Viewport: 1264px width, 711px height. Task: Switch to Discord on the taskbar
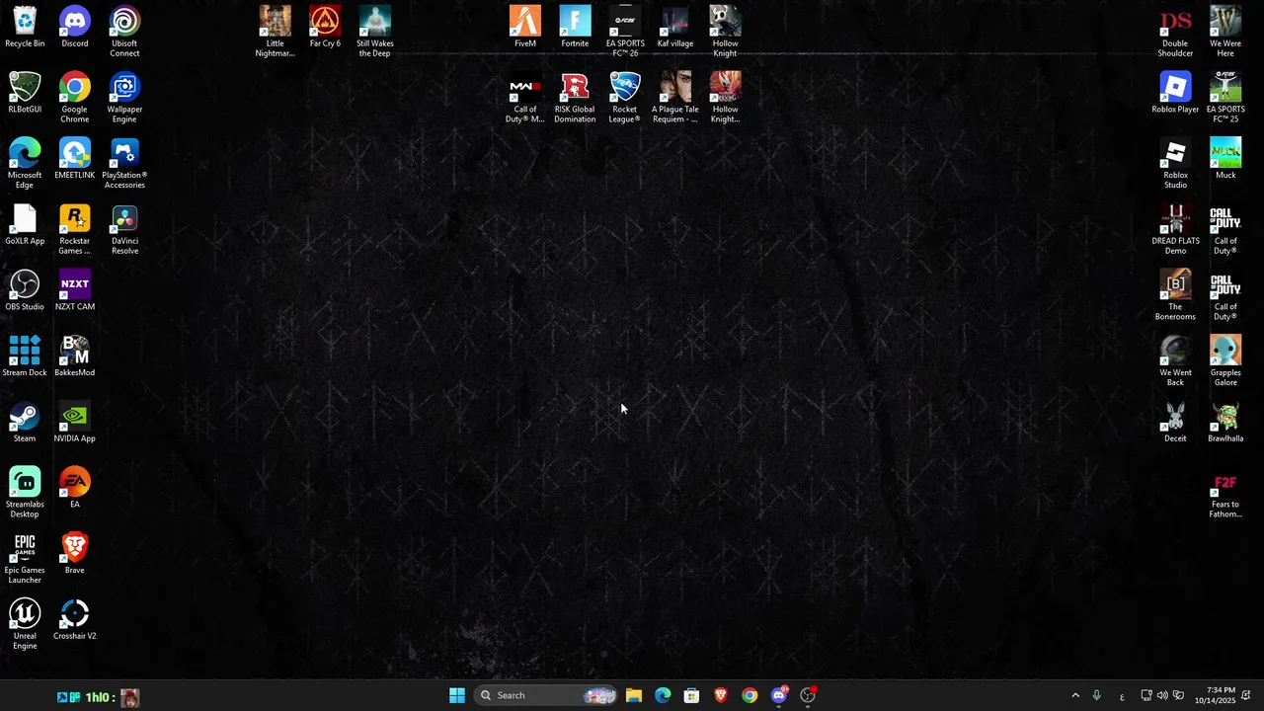(779, 695)
